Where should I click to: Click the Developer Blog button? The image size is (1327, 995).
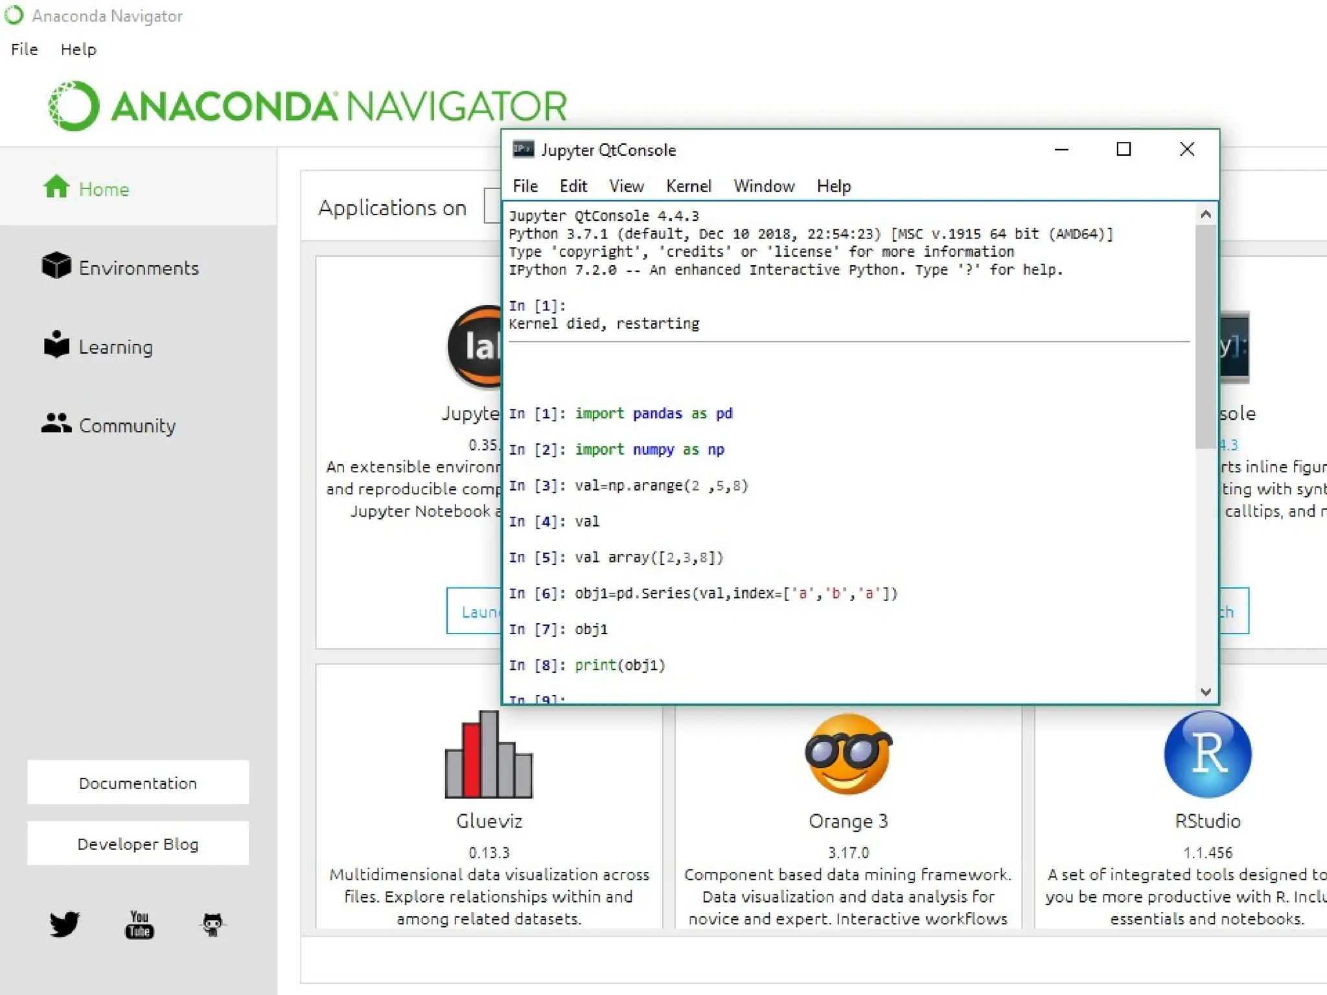click(138, 843)
